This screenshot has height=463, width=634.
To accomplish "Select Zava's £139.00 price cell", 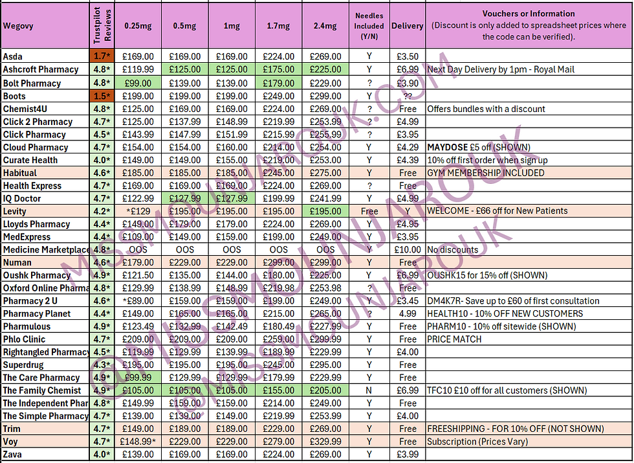I will tap(138, 455).
